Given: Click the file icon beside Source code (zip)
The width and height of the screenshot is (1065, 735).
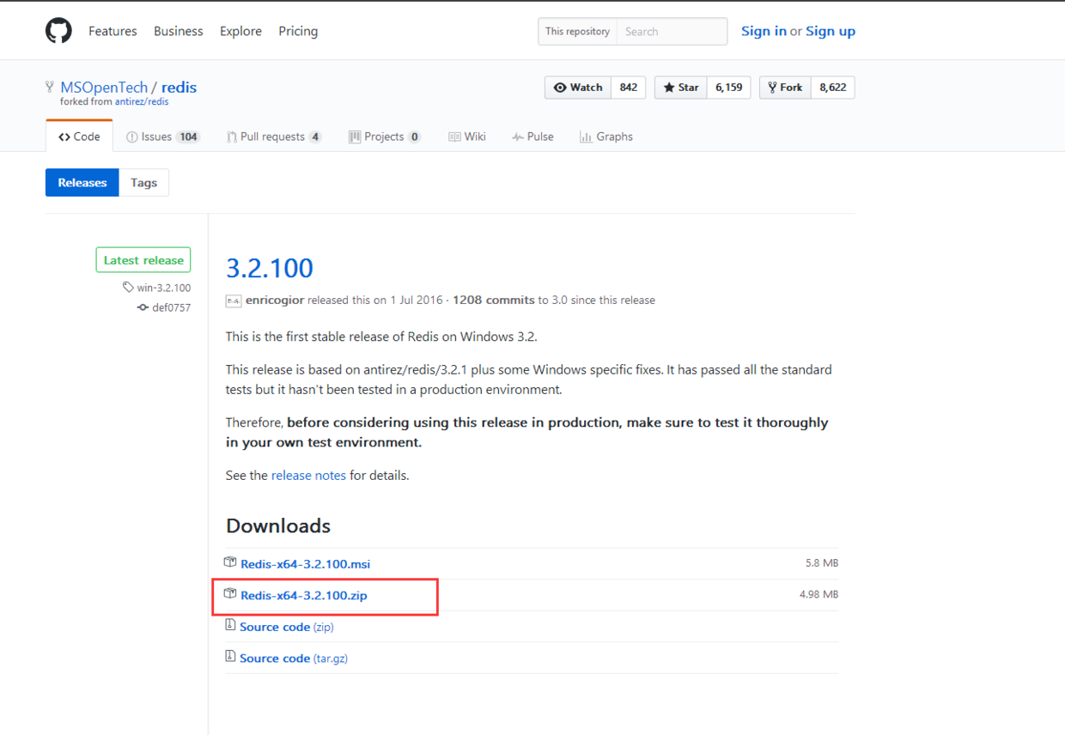Looking at the screenshot, I should click(x=230, y=625).
